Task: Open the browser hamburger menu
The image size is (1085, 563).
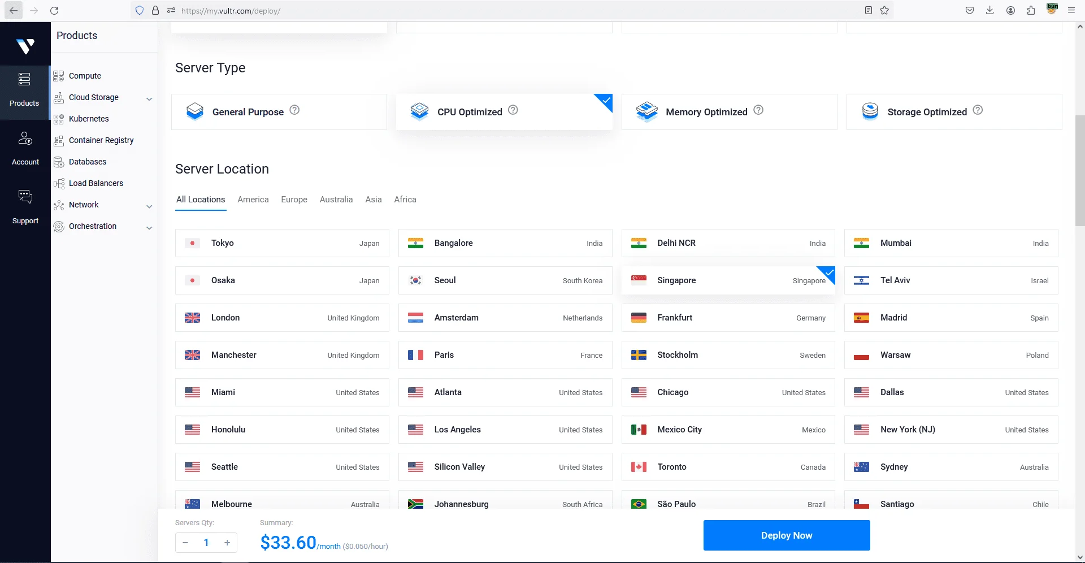Action: coord(1071,10)
